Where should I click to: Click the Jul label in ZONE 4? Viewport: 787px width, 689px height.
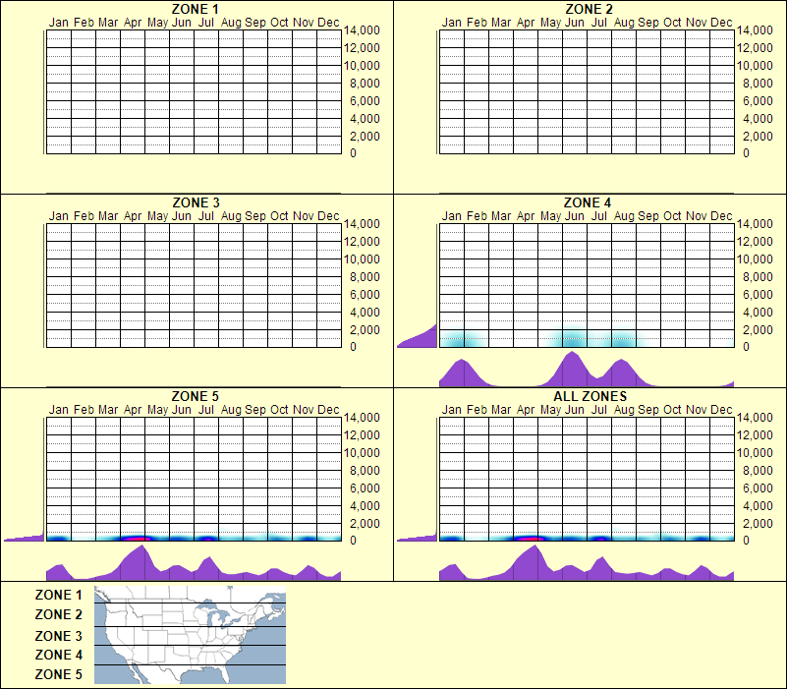click(602, 216)
